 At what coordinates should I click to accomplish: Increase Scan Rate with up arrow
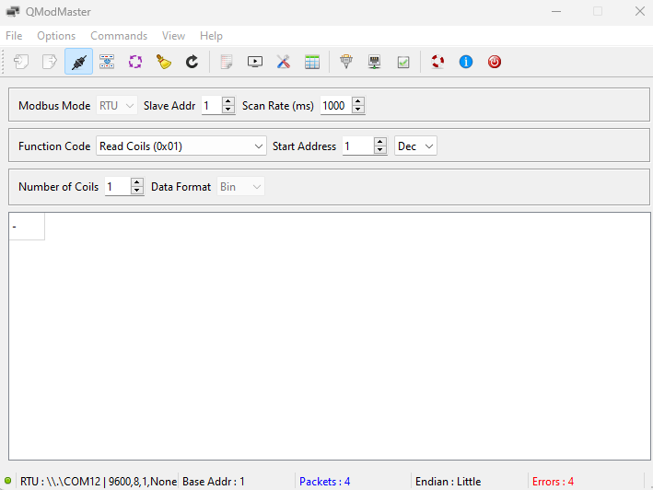[357, 101]
